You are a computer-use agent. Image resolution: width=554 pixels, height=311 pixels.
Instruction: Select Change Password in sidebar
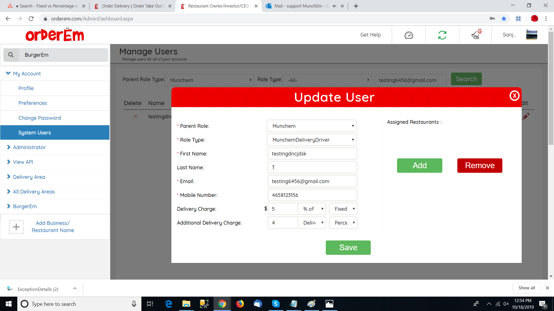(40, 118)
